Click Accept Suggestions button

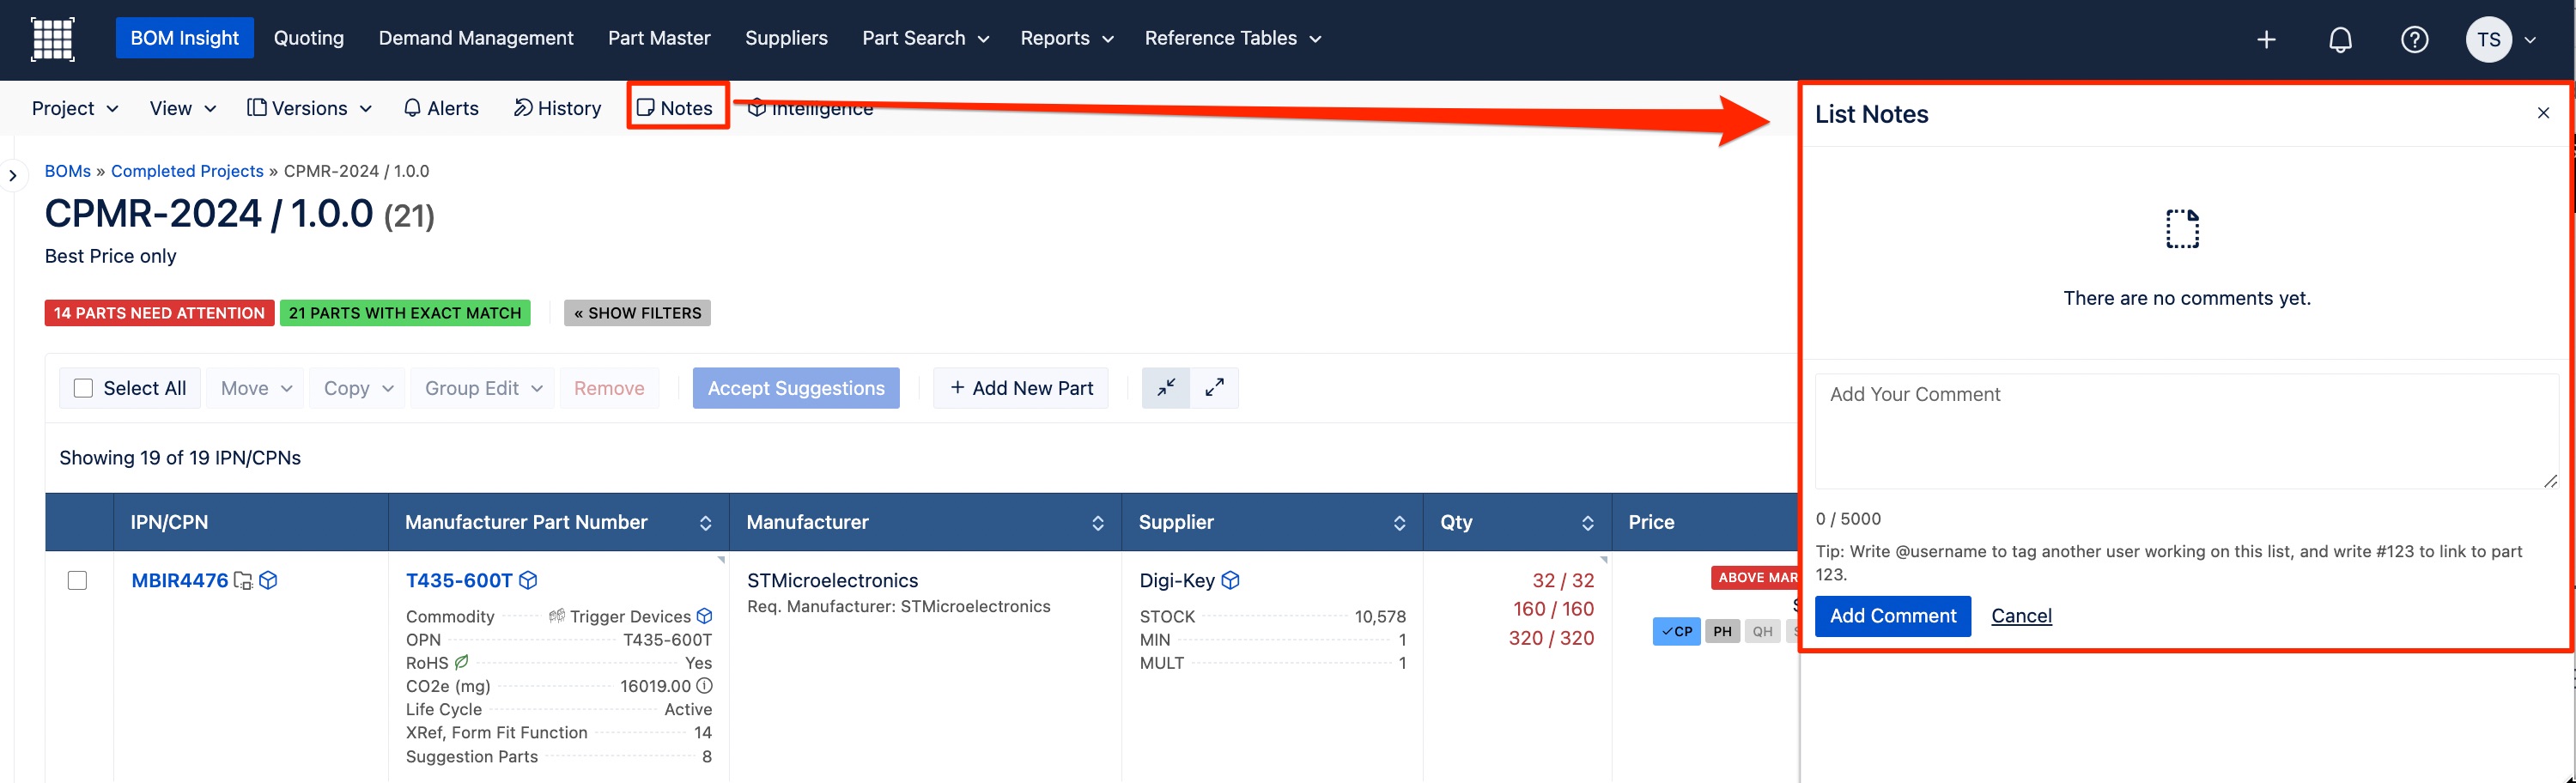(796, 388)
